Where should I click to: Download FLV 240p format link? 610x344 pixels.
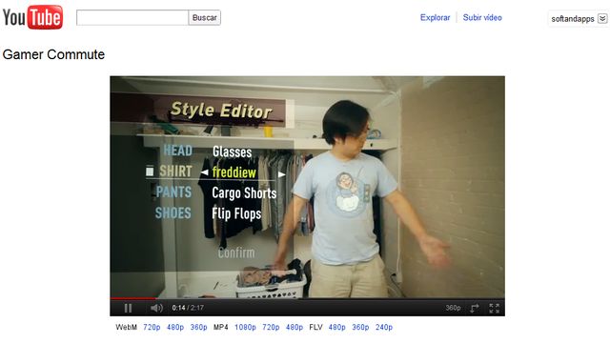tap(384, 327)
